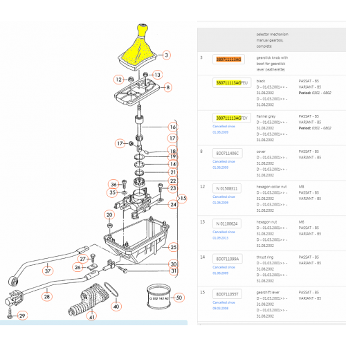The width and height of the screenshot is (346, 346).
Task: Select part number 3B0711113AGFEV flannel grey
Action: click(232, 118)
